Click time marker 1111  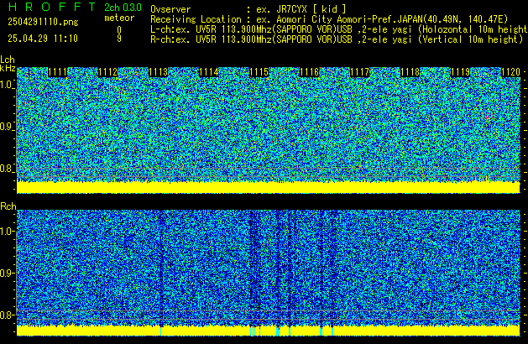coord(58,72)
